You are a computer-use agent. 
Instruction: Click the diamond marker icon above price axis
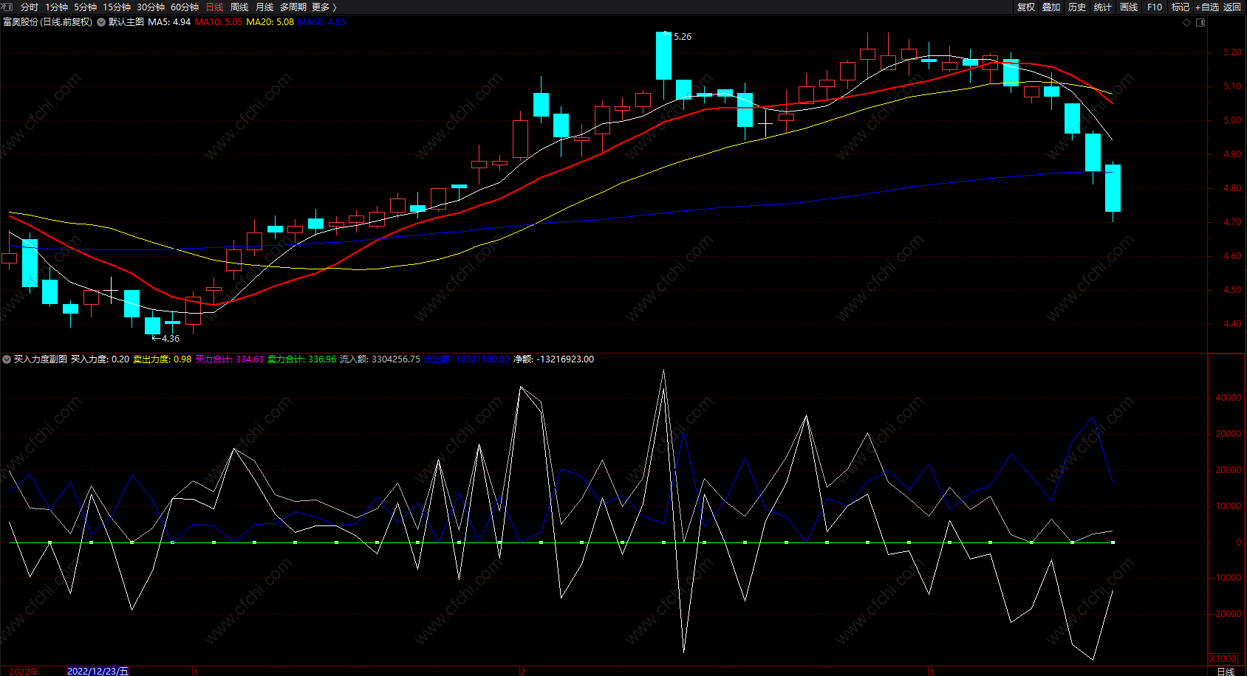(1187, 22)
